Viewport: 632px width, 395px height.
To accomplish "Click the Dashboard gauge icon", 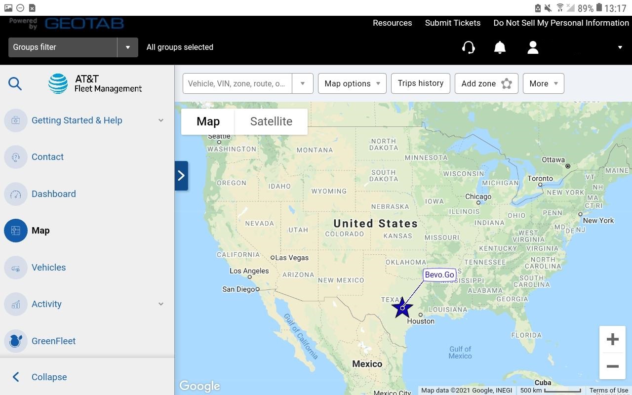I will [x=16, y=194].
